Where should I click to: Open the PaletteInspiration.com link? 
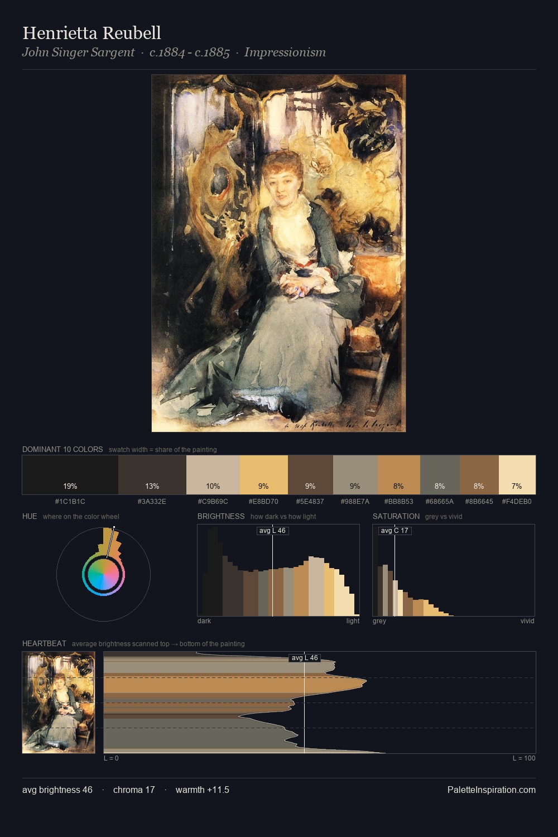tap(492, 790)
